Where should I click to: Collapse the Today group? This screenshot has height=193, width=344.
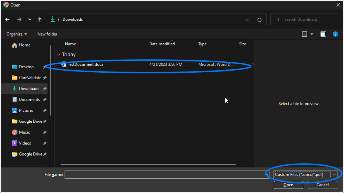coord(59,54)
